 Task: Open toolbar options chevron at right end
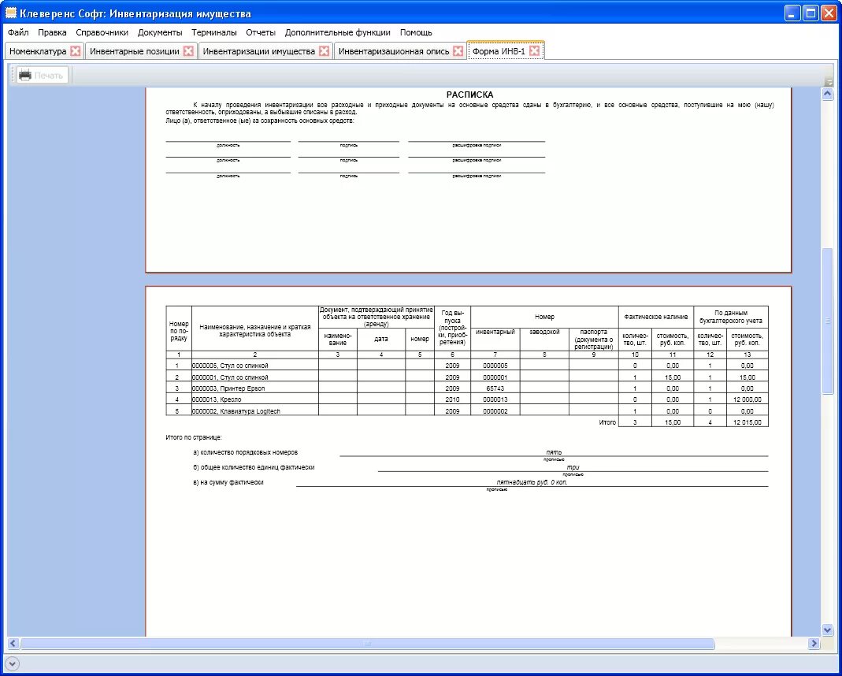coord(829,82)
